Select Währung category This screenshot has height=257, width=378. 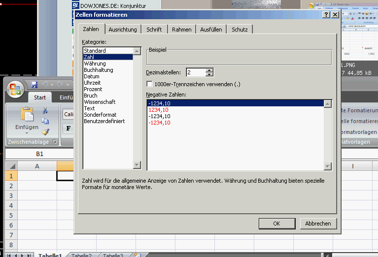pyautogui.click(x=108, y=64)
